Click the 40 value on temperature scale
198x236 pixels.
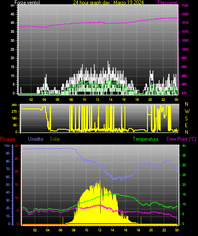click(x=184, y=146)
